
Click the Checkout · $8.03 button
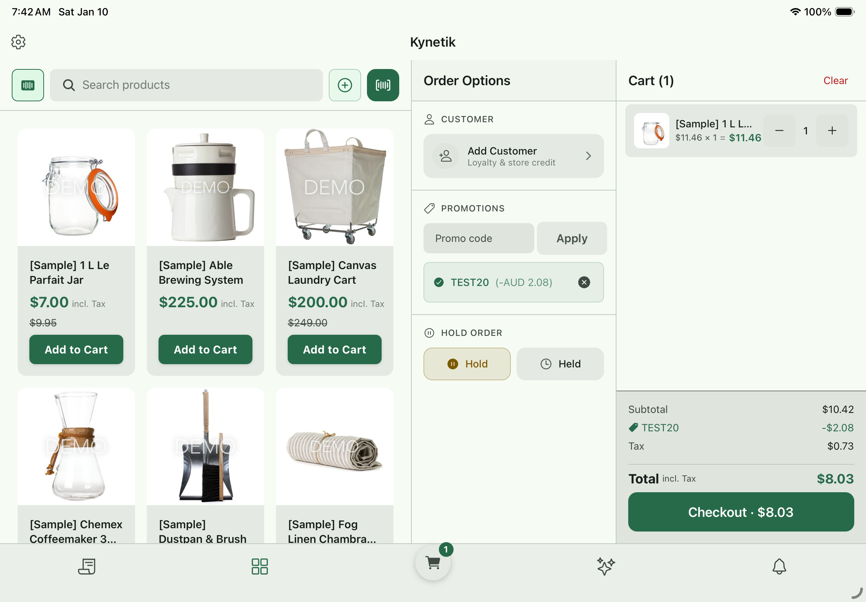pyautogui.click(x=741, y=512)
